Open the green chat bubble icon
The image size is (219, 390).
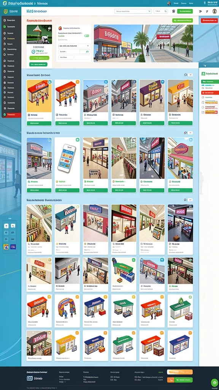pyautogui.click(x=214, y=382)
